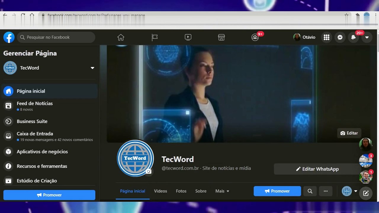Viewport: 379px width, 213px height.
Task: Click the sidebar Promover button
Action: click(49, 195)
